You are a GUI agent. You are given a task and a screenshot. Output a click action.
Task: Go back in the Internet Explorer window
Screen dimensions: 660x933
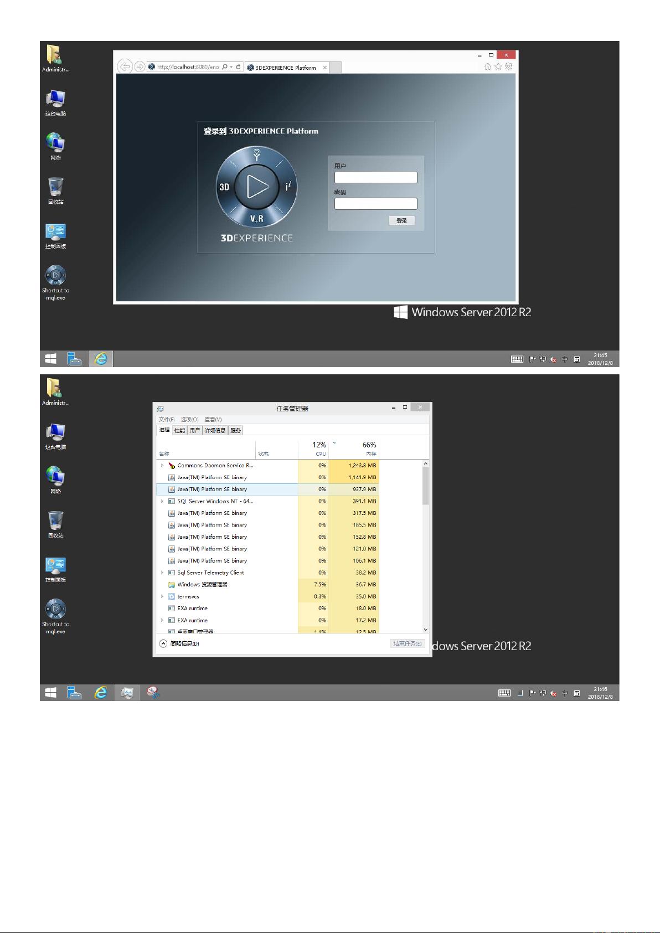[126, 67]
